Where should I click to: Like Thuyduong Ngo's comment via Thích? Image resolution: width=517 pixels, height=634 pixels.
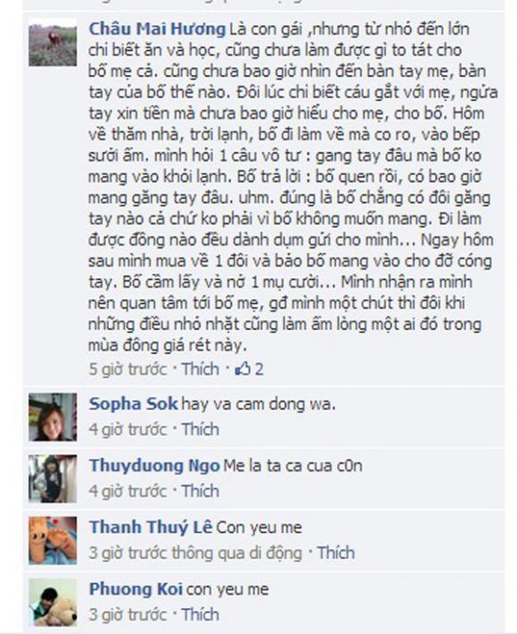pos(200,490)
